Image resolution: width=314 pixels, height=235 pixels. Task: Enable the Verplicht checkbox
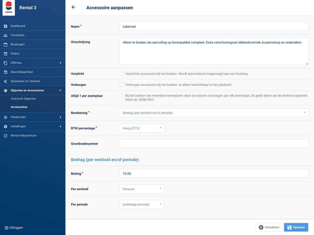click(121, 74)
